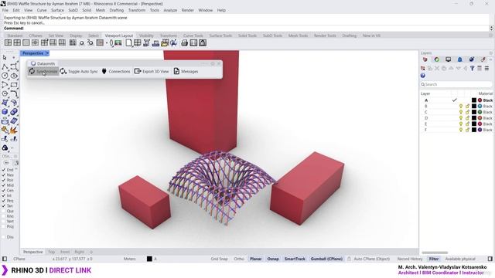
Task: Toggle Near object snap checkbox
Action: pos(4,175)
